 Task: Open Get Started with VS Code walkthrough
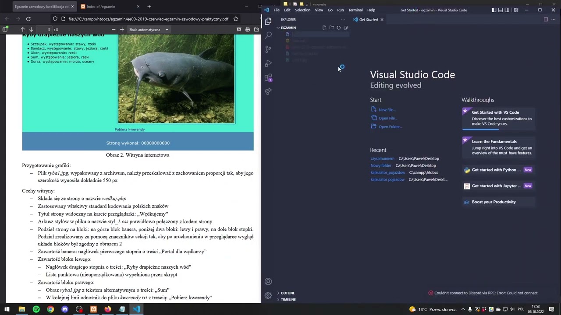(499, 118)
